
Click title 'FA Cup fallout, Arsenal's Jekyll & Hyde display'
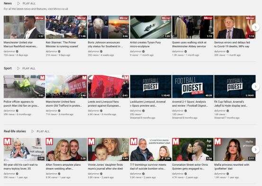pyautogui.click(x=231, y=103)
